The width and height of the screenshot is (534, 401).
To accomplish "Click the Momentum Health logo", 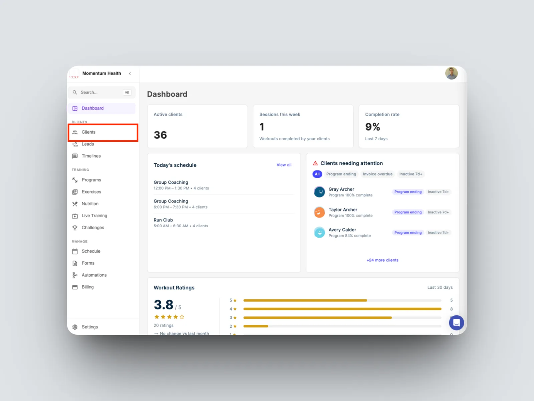I will click(74, 74).
